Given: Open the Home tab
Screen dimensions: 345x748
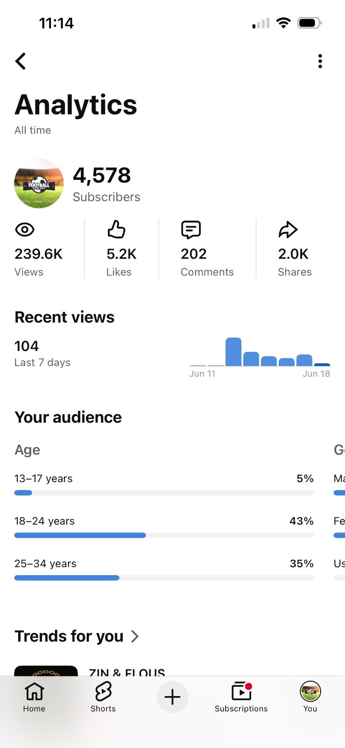Looking at the screenshot, I should (x=34, y=697).
